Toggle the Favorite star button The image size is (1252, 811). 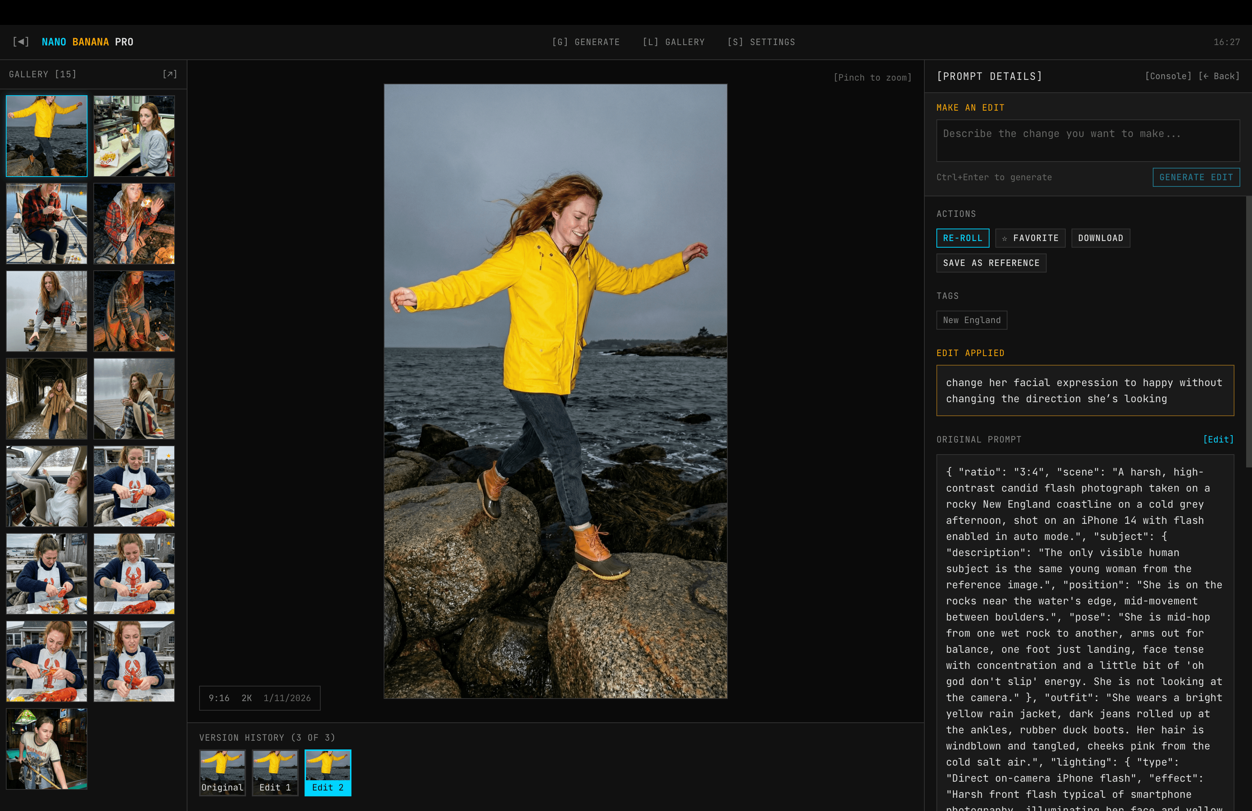(x=1030, y=238)
